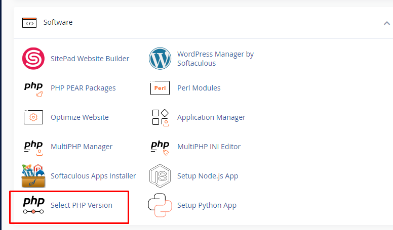Click the SitePad Website Builder icon
Viewport: 393px width, 230px height.
coord(33,58)
